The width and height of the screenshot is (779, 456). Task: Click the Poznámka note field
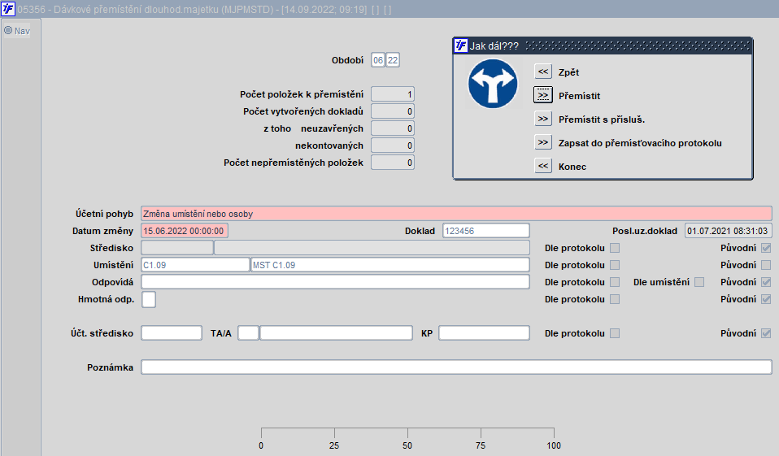tap(456, 367)
